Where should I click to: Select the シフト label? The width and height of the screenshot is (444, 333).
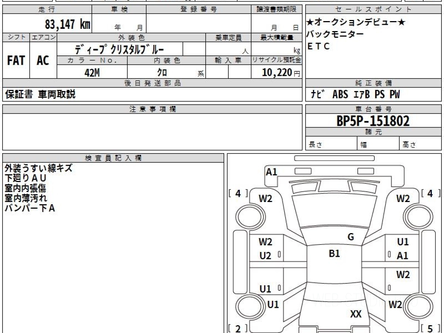tap(16, 37)
